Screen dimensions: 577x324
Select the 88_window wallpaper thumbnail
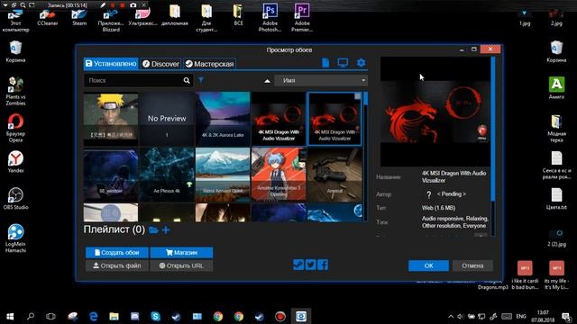click(111, 175)
